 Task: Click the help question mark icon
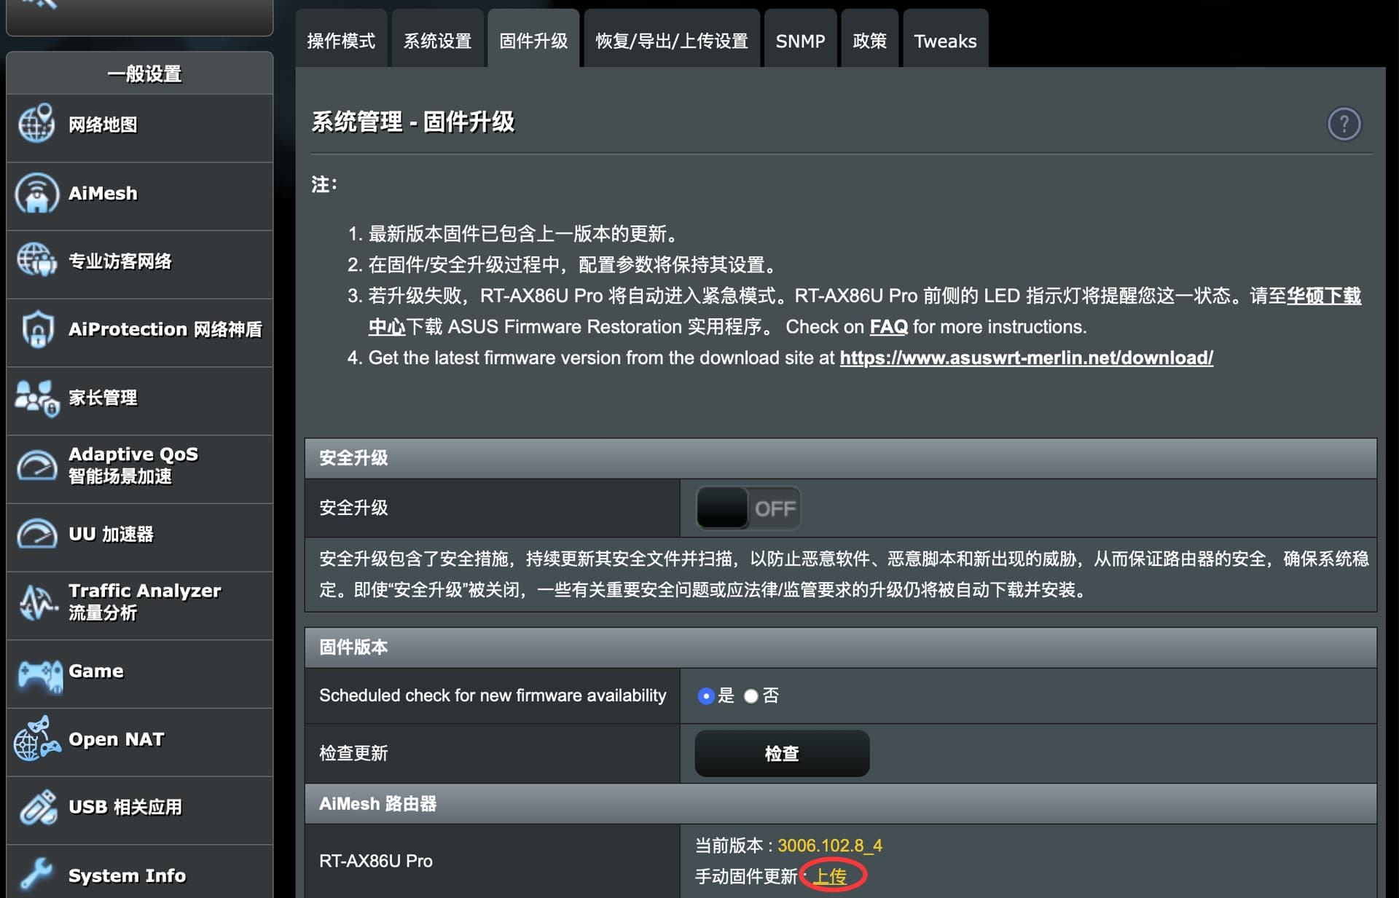click(x=1344, y=124)
